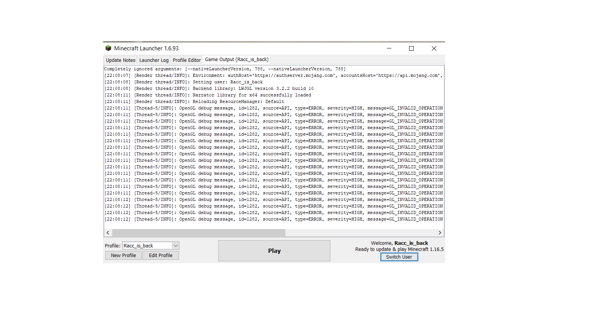This screenshot has width=590, height=332.
Task: Click the horizontal scrollbar right arrow
Action: tap(440, 232)
